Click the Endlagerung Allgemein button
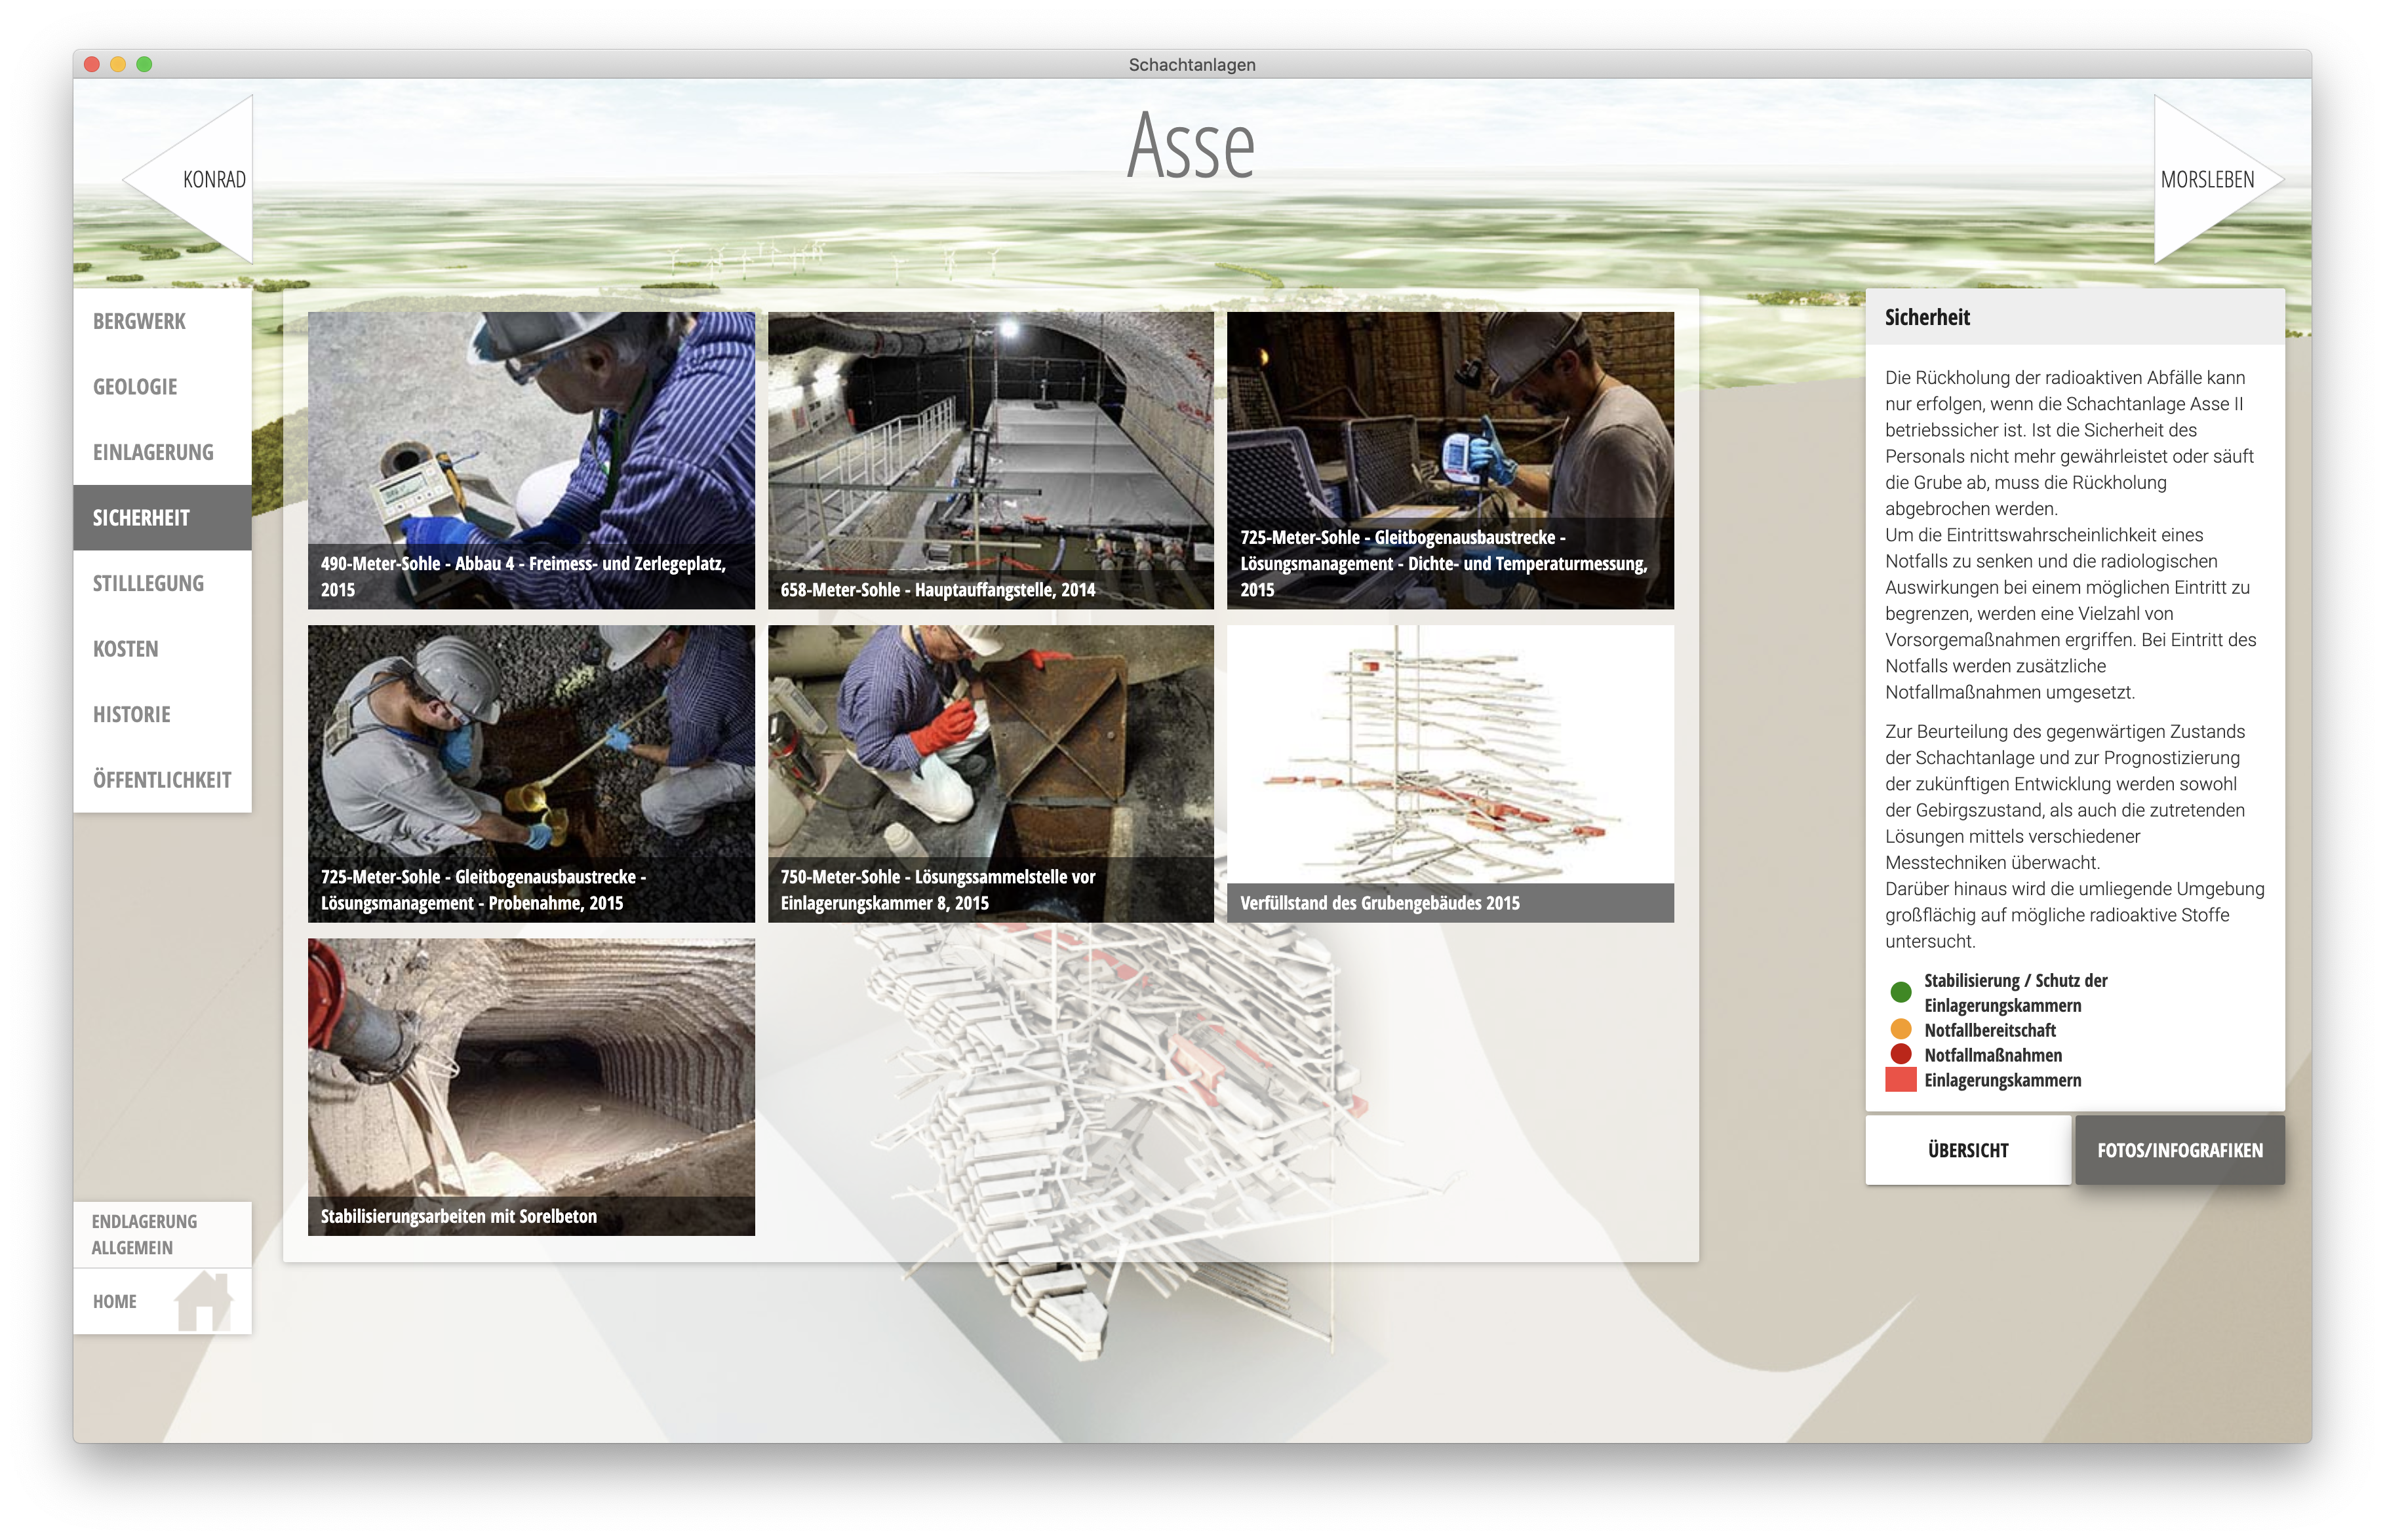This screenshot has height=1540, width=2385. [x=145, y=1234]
